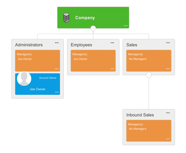The height and width of the screenshot is (153, 186).
Task: Click Joe Owner's avatar picture
Action: [24, 78]
